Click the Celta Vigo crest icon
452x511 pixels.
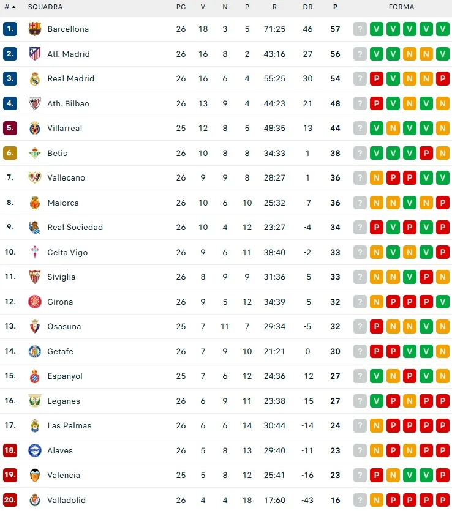[35, 252]
